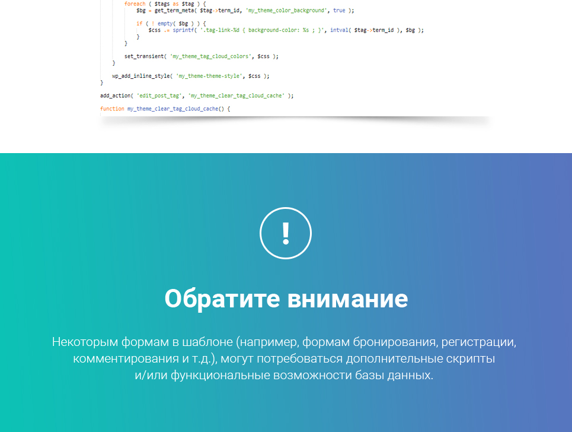Select the 'Обратите внимание' heading
Screen dimensions: 572x432
point(286,298)
